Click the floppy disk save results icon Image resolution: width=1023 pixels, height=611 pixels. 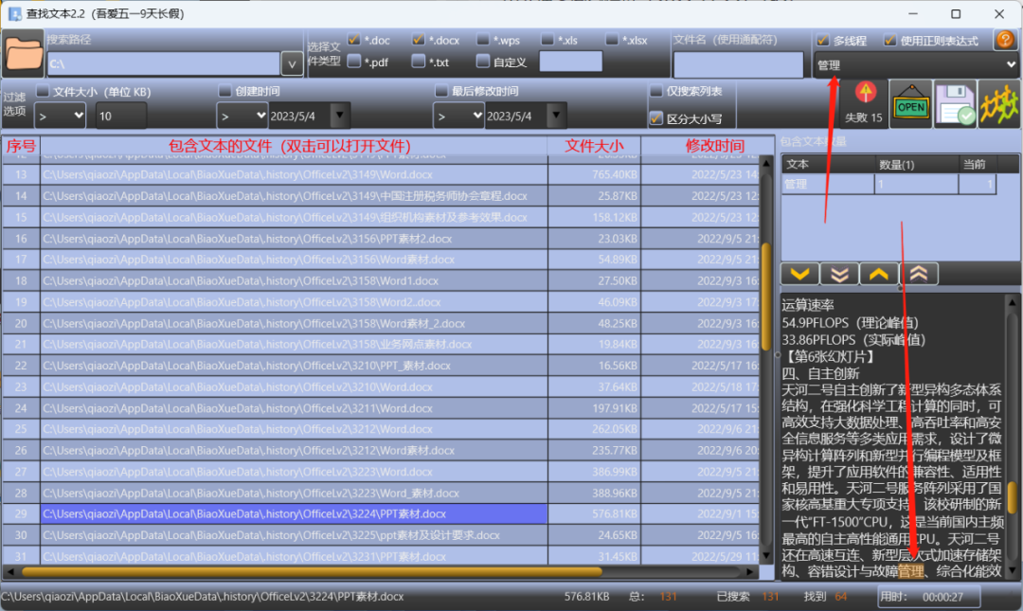click(955, 104)
